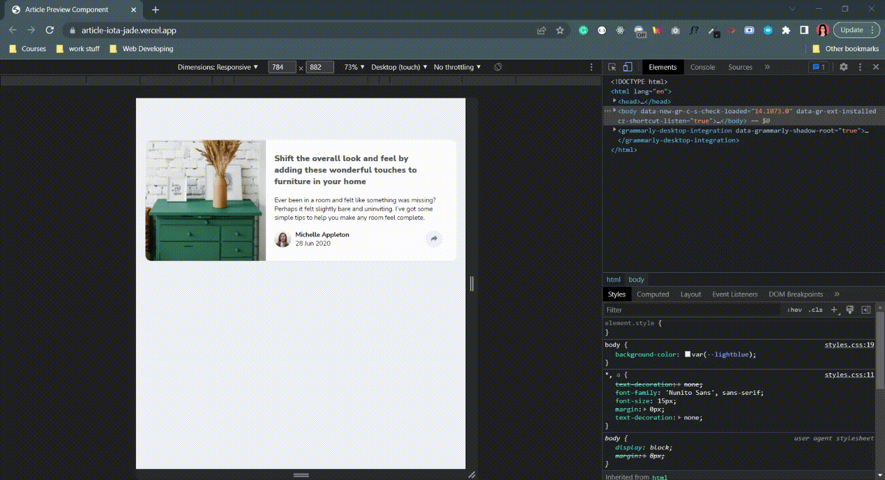
Task: Switch to the Console tab
Action: (702, 67)
